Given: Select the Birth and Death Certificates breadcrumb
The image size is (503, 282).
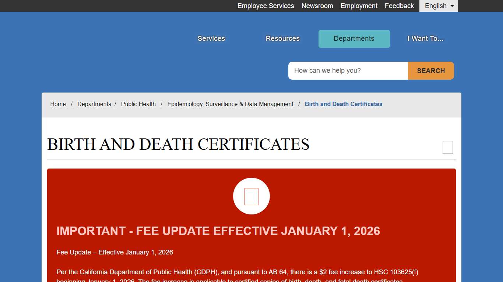Looking at the screenshot, I should pyautogui.click(x=343, y=104).
